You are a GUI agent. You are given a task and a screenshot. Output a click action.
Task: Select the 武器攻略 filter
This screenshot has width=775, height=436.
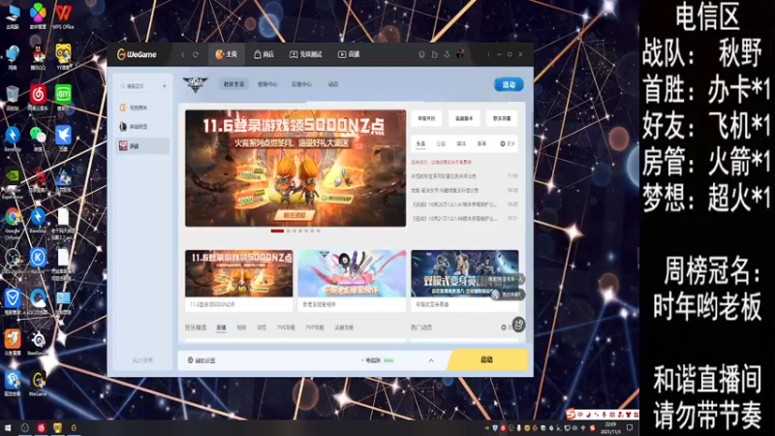344,327
